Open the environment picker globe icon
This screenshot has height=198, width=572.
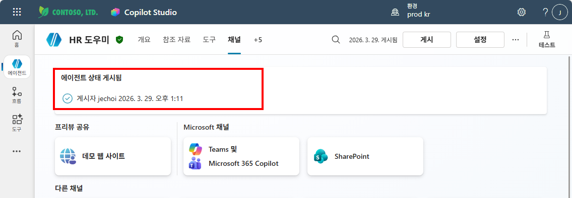click(x=395, y=13)
